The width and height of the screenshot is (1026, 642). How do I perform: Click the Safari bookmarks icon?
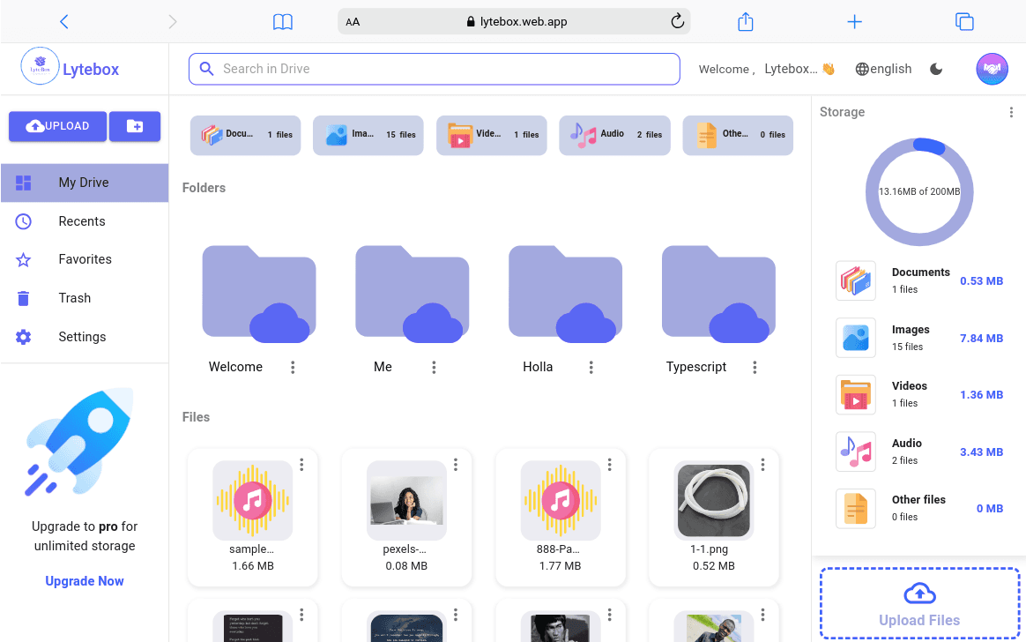[x=282, y=20]
